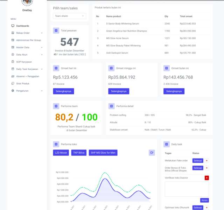Click the Total pesanan card icon

56,30
